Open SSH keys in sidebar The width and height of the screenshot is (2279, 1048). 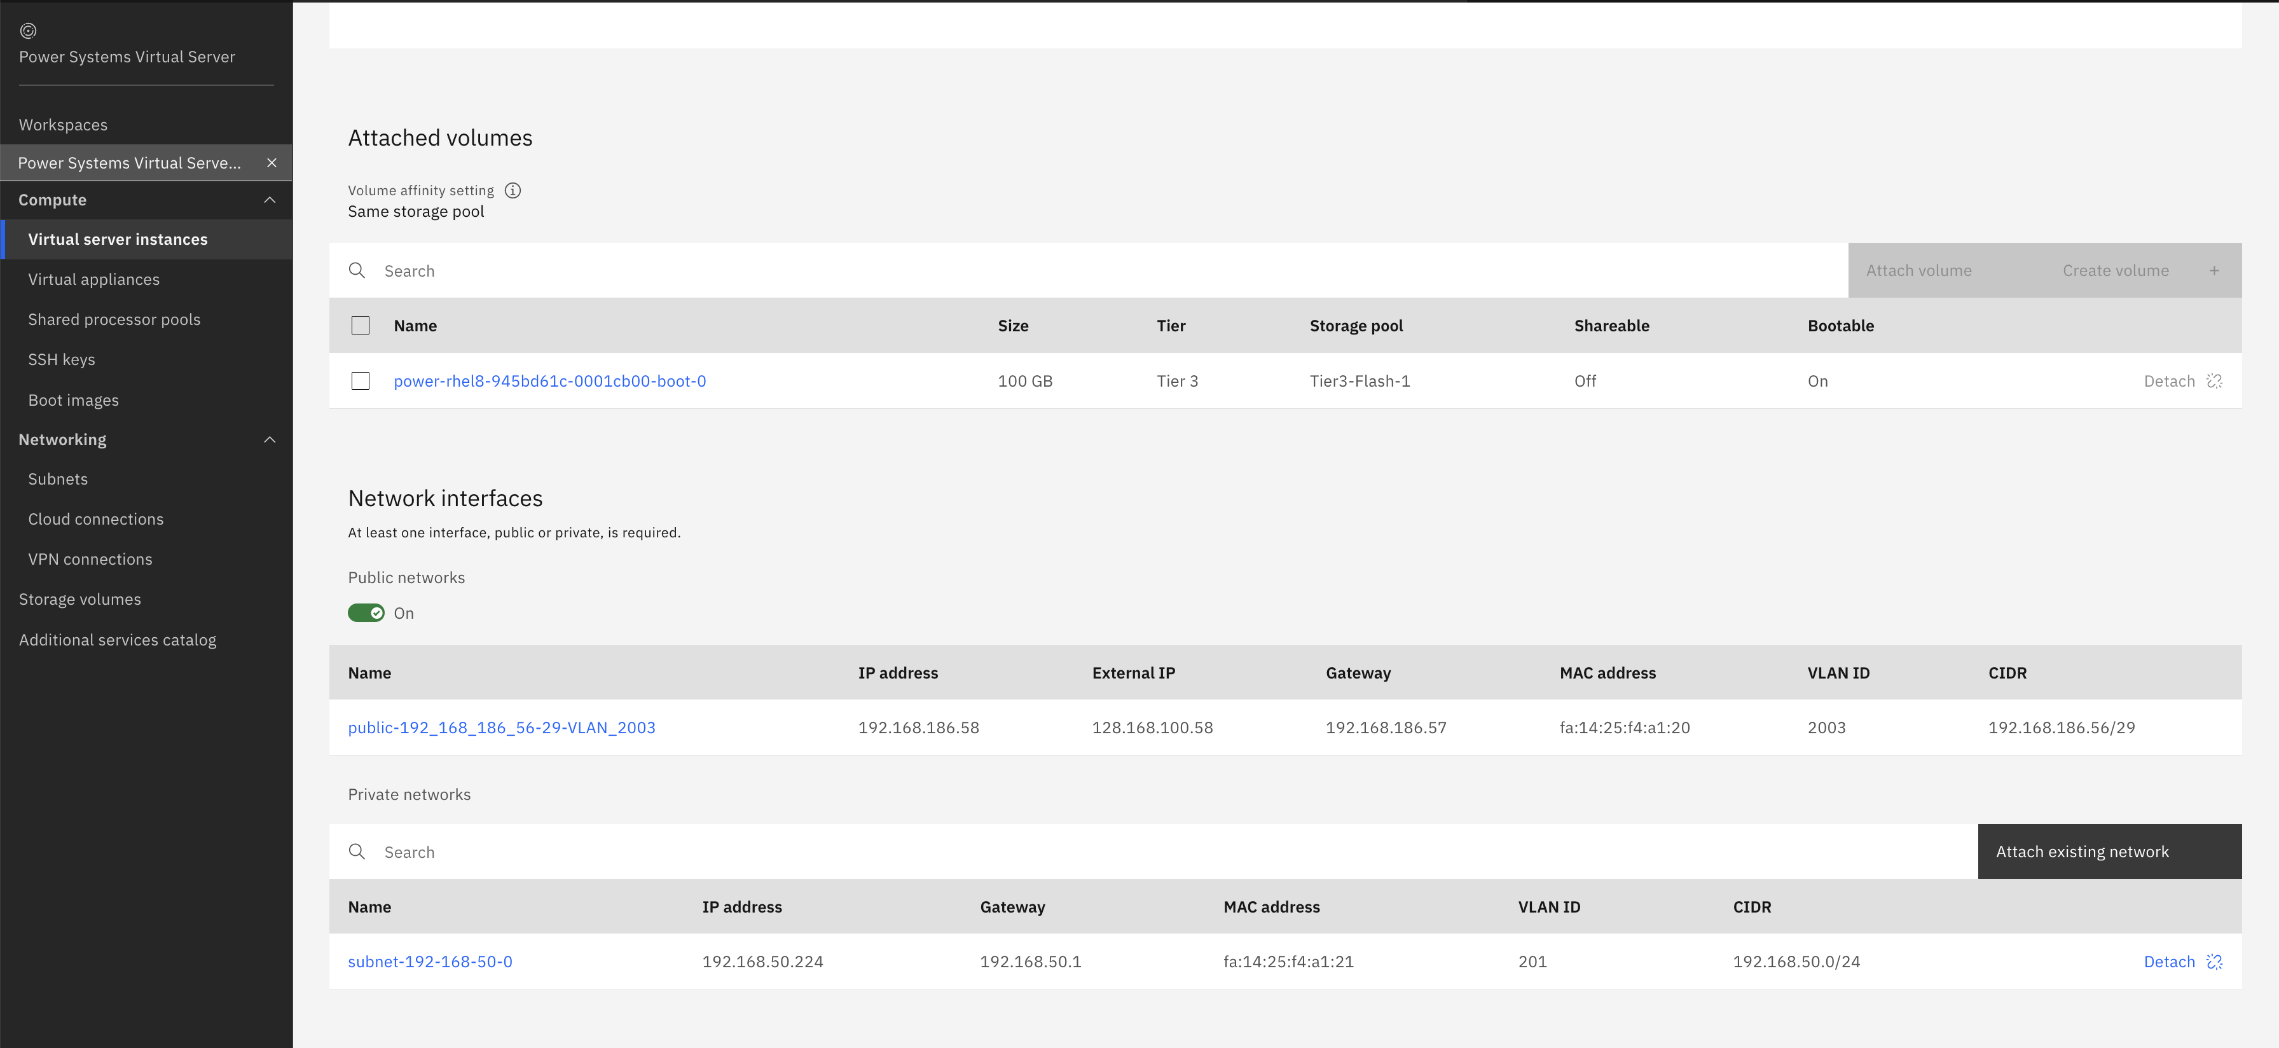click(61, 359)
